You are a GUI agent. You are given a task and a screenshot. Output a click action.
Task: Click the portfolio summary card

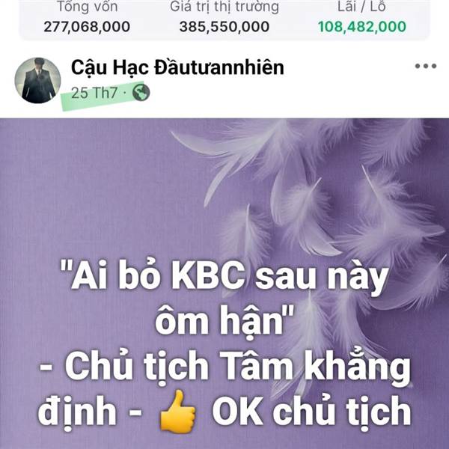click(x=224, y=19)
